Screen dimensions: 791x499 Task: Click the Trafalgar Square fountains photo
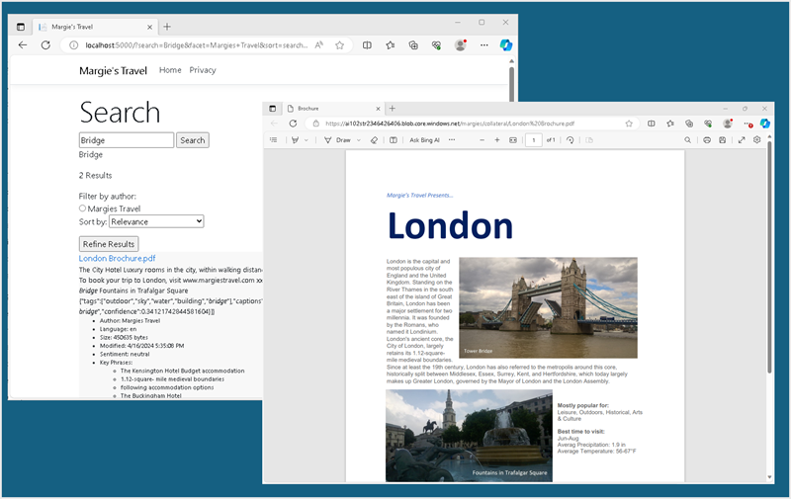(469, 436)
